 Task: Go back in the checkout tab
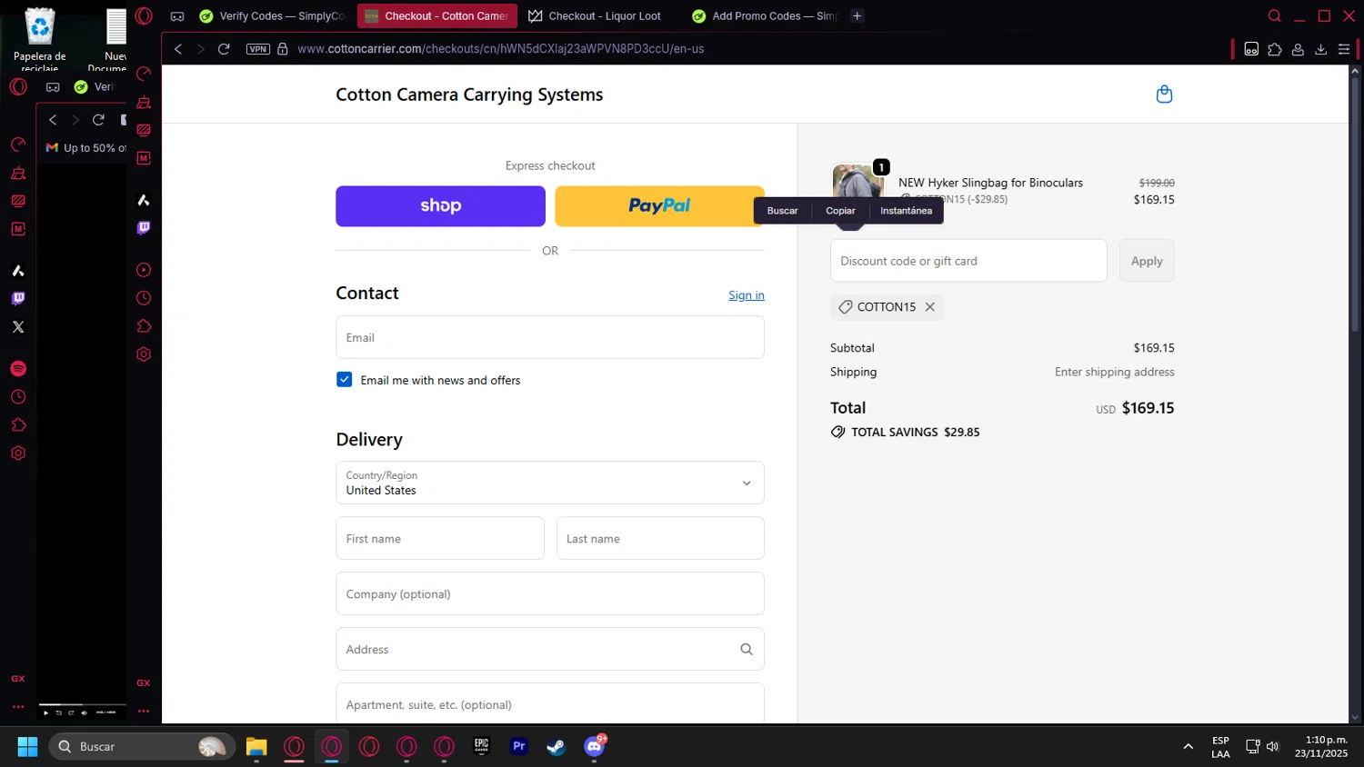[178, 49]
